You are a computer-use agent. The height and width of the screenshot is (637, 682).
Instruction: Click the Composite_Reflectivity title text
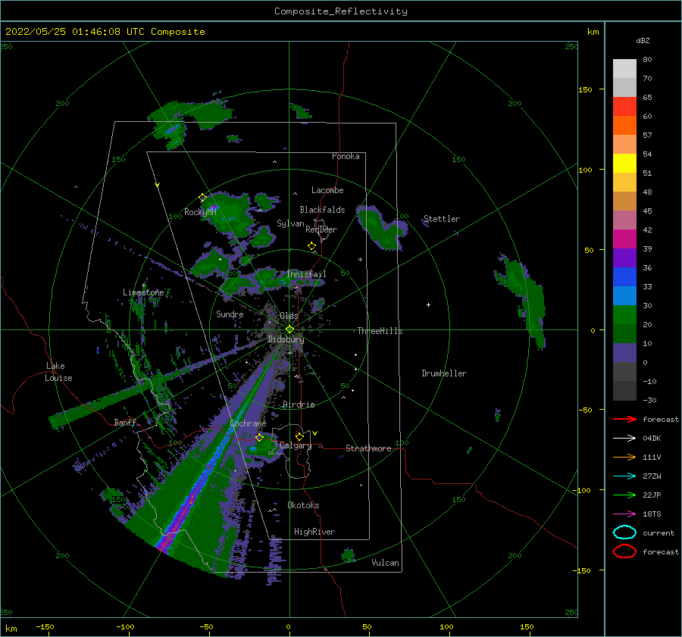coord(341,11)
